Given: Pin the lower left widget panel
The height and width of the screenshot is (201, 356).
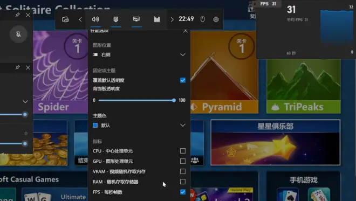Looking at the screenshot, I should point(17,67).
